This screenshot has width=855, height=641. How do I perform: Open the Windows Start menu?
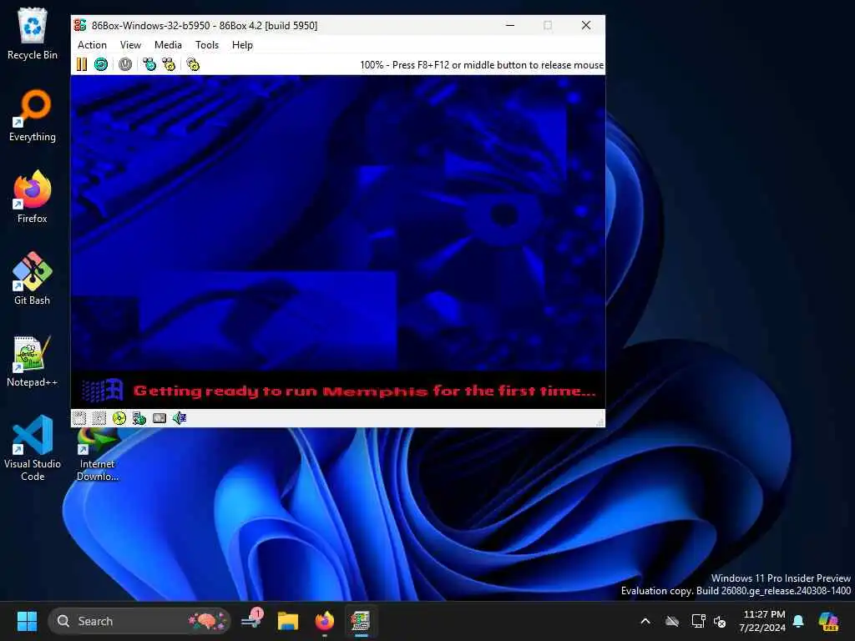tap(27, 621)
